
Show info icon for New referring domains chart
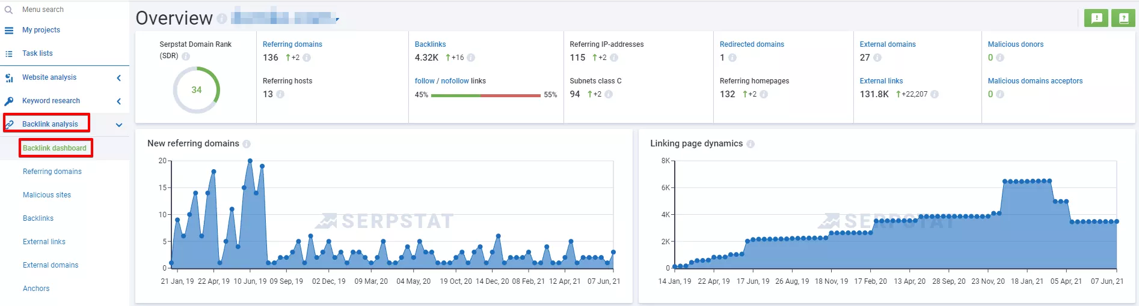[247, 144]
